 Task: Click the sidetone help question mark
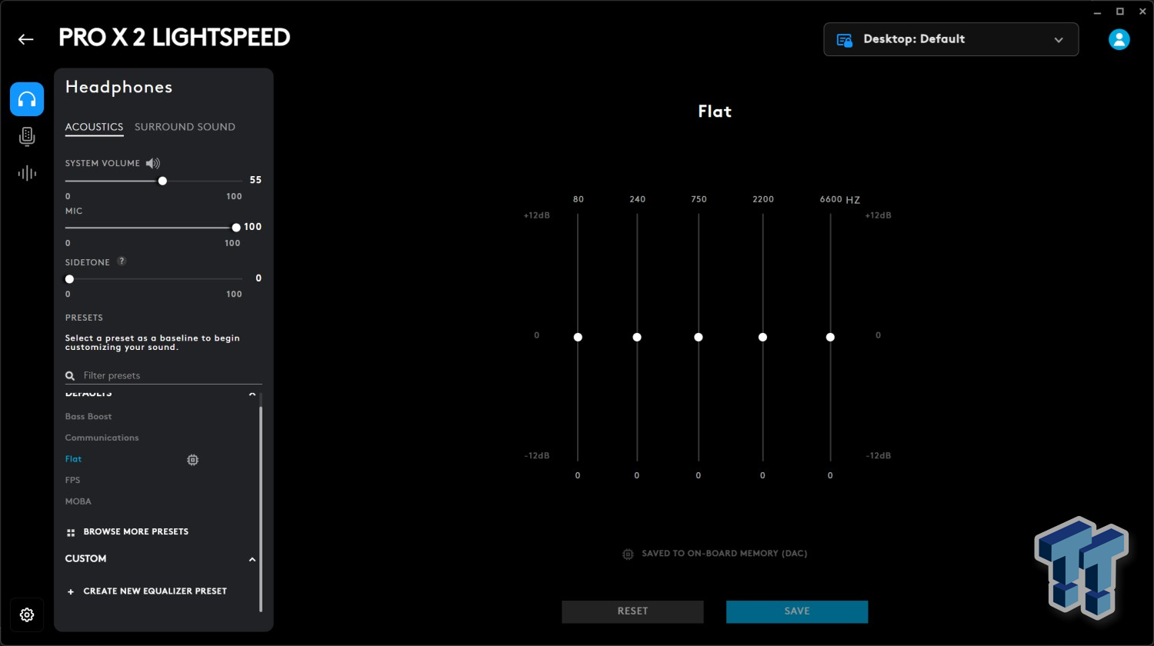click(122, 261)
